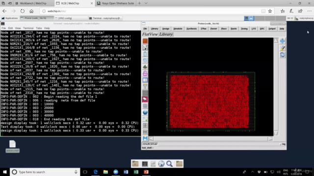Select the blue four-arrow pan tool
The image size is (314, 176).
(x=283, y=41)
